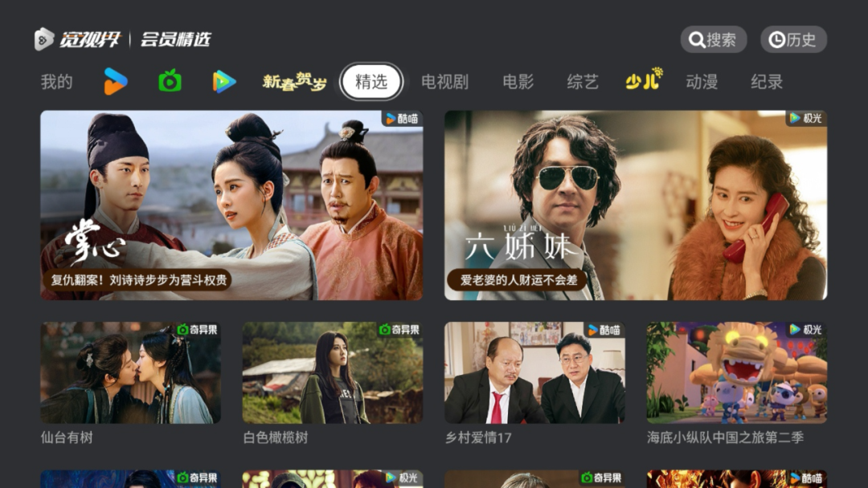Open 乡村爱情17 thumbnail
Screen dimensions: 868x488
[x=534, y=373]
